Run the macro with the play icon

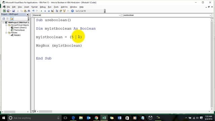[x=41, y=11]
